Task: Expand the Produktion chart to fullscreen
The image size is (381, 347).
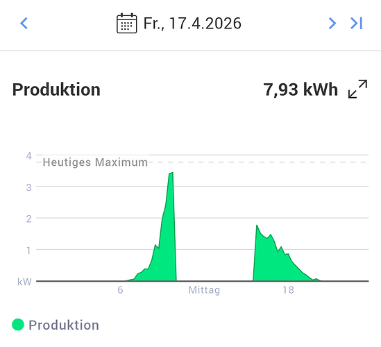Action: (357, 89)
